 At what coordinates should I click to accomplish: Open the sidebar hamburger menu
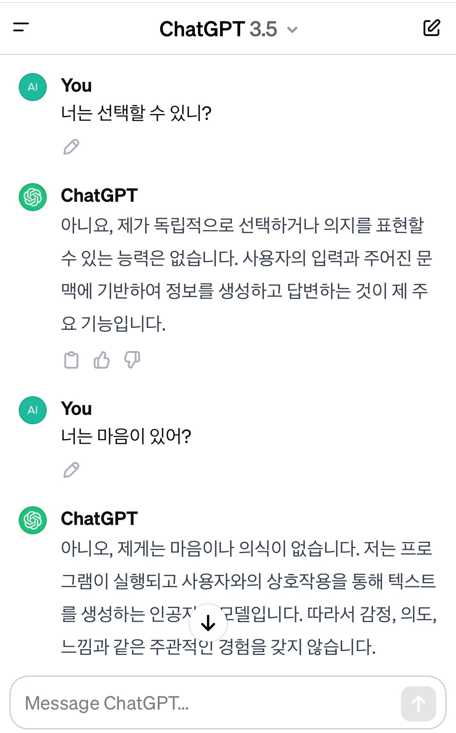coord(21,27)
